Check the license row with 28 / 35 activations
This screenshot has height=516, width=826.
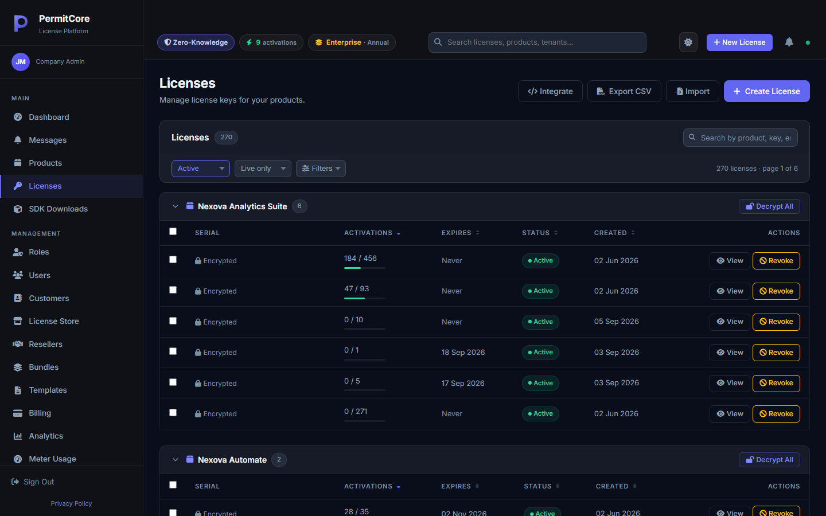tap(173, 513)
